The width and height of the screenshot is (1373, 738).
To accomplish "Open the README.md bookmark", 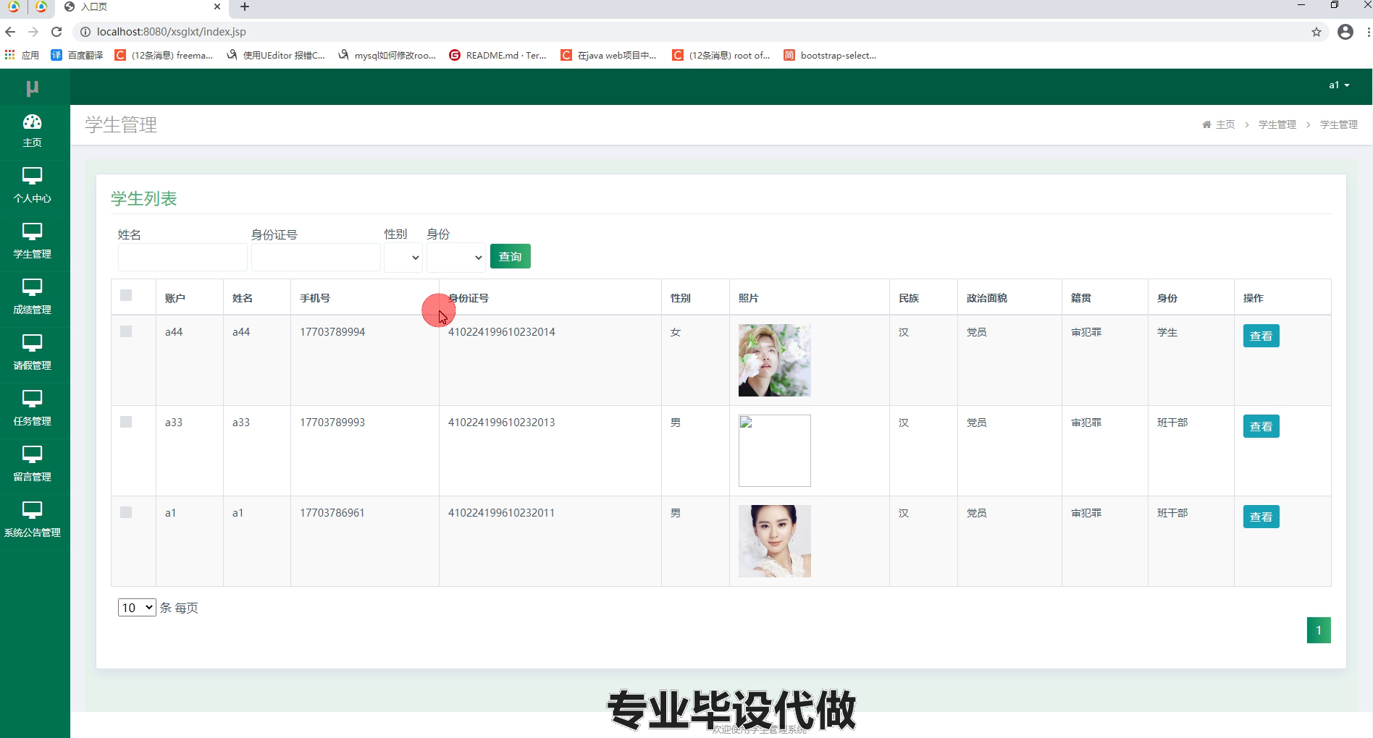I will [x=497, y=55].
